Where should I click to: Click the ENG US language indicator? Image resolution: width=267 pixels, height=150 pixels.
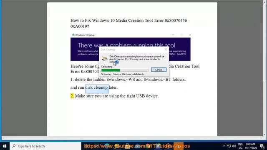click(x=240, y=146)
